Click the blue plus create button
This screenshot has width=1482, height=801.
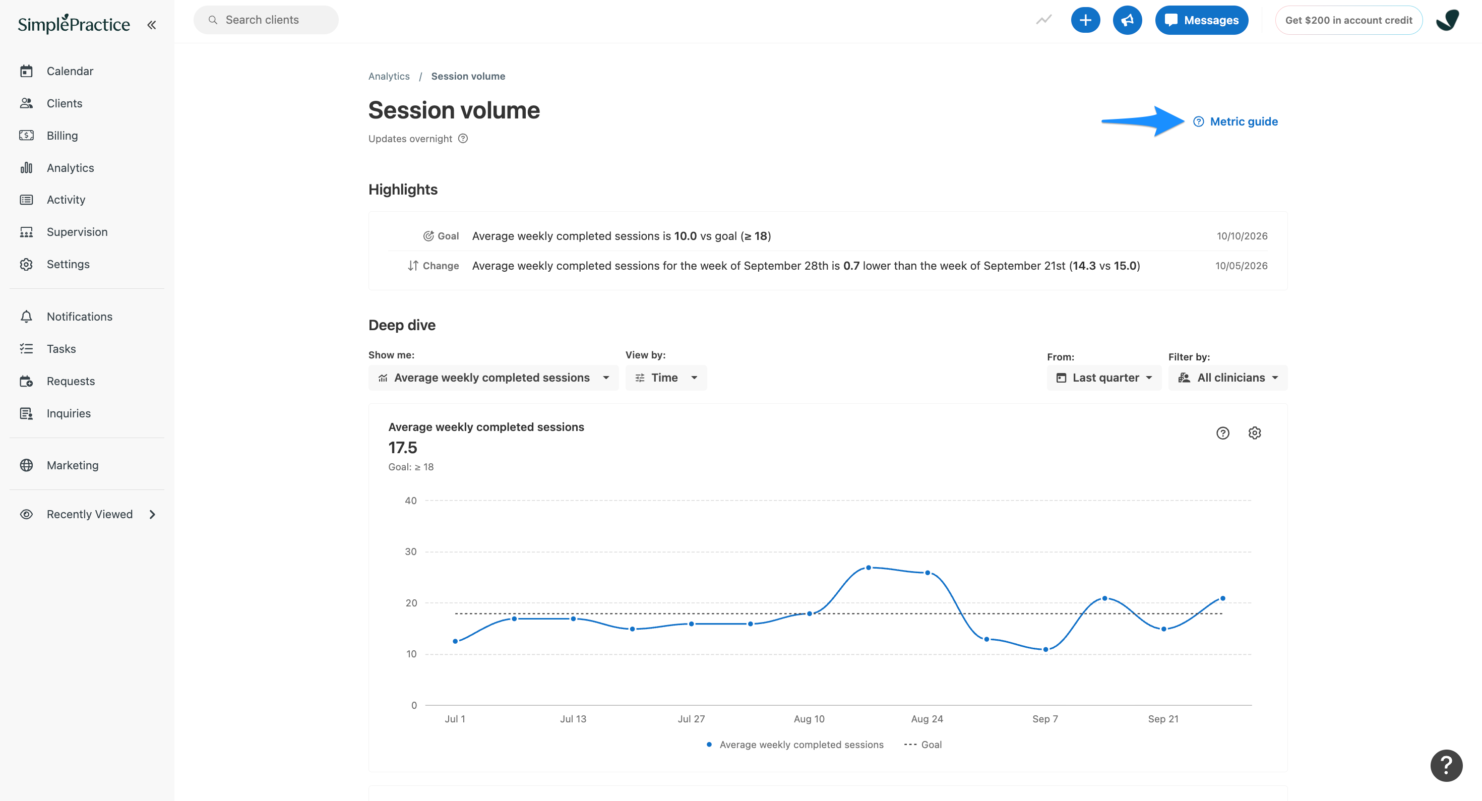(x=1085, y=20)
